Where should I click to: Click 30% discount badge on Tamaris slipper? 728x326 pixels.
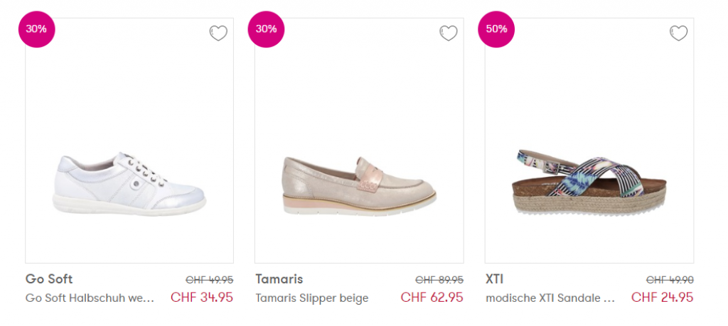[266, 30]
